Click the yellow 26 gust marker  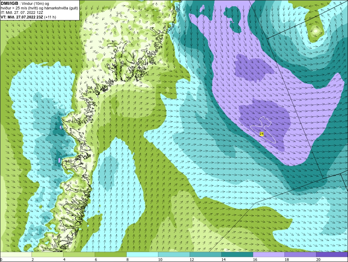point(261,134)
